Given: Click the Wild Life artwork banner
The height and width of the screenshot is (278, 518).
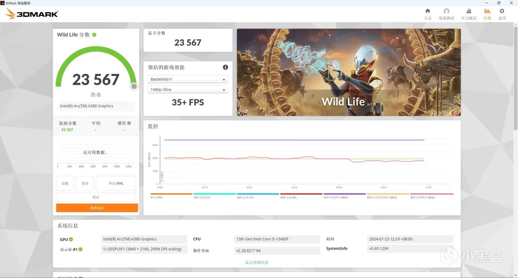Looking at the screenshot, I should tap(349, 72).
